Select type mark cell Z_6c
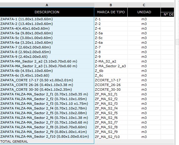The image size is (179, 145). pos(111,75)
